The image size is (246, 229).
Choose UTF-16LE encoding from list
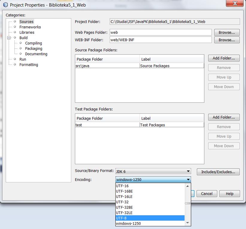click(150, 197)
